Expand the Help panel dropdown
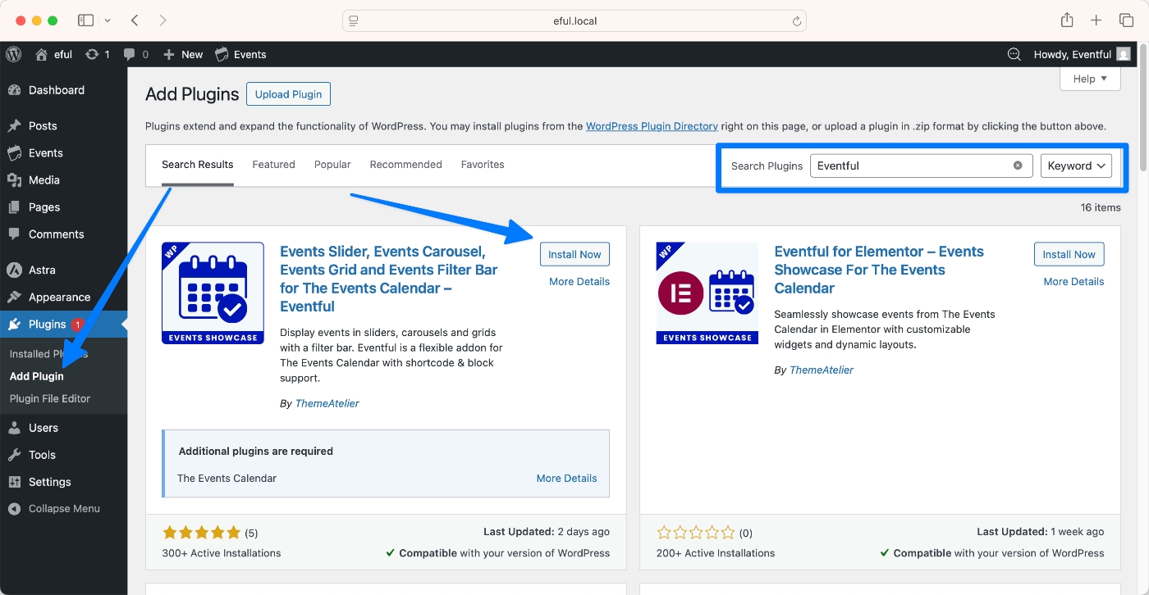The width and height of the screenshot is (1149, 595). click(1090, 79)
